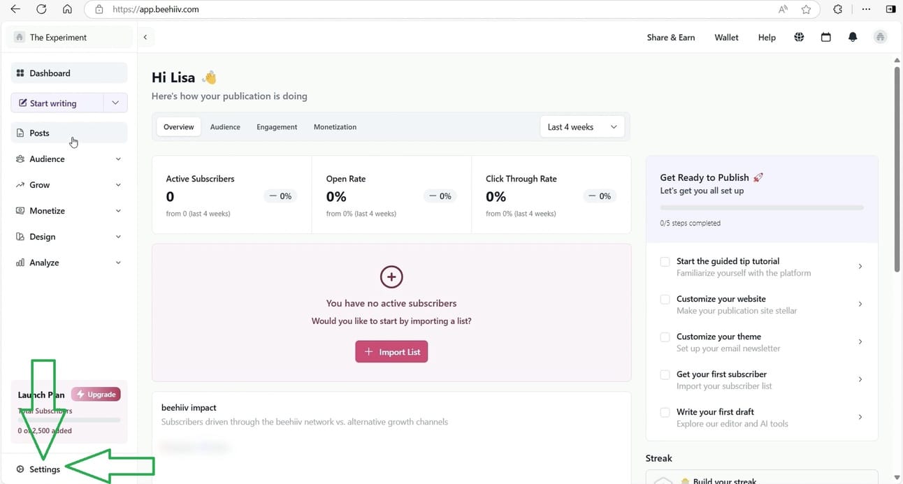Check Get your first subscriber step
The width and height of the screenshot is (903, 484).
click(665, 374)
